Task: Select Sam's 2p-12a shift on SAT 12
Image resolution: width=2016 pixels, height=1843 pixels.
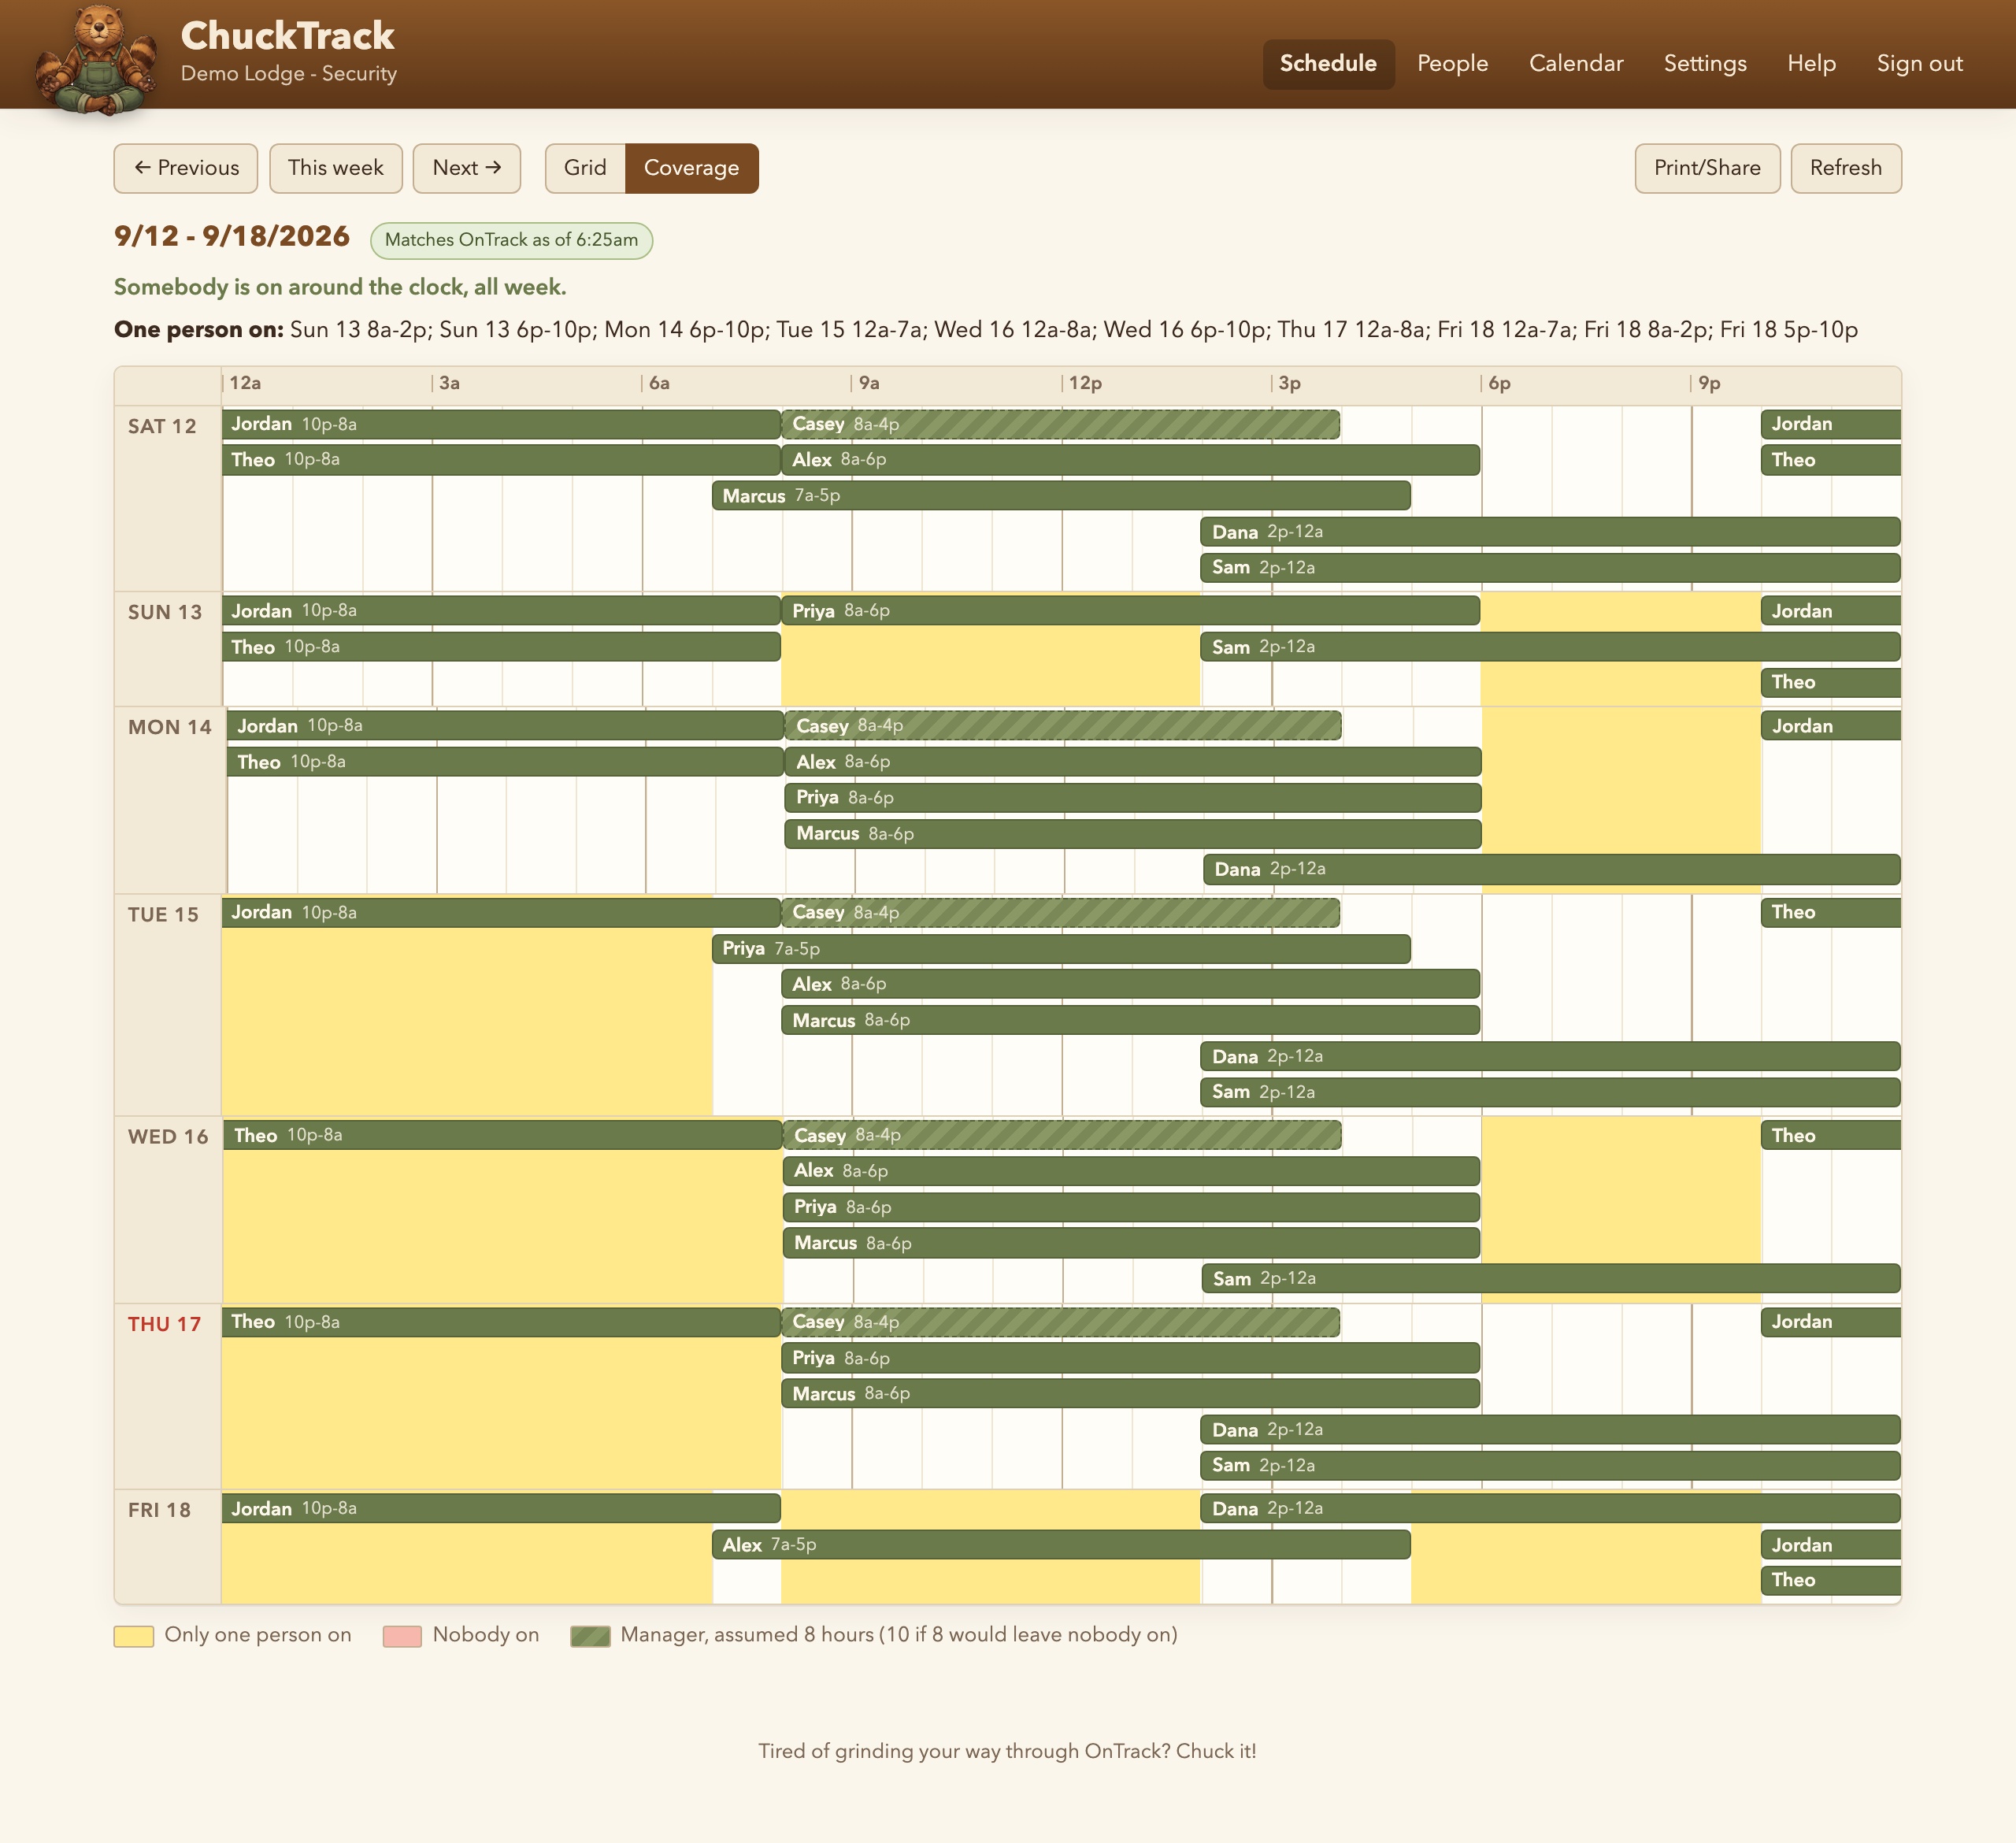Action: [1550, 568]
